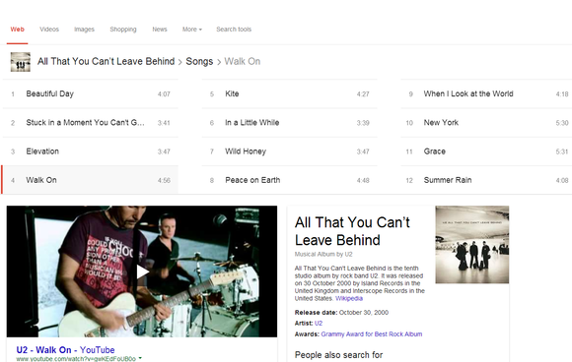Go to the Shopping tab
Image resolution: width=572 pixels, height=362 pixels.
[123, 30]
